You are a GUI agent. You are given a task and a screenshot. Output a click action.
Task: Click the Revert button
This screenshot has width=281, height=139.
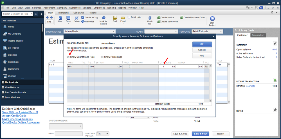221,134
